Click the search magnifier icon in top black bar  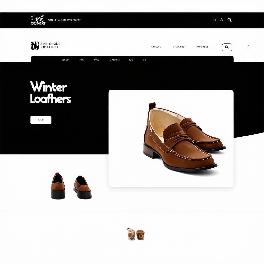[229, 20]
